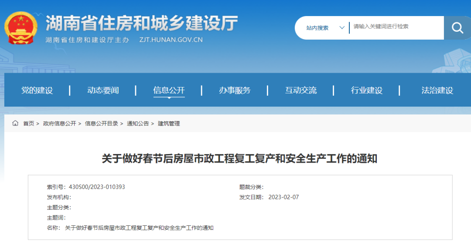Click the magnifying glass search button
471x245 pixels.
pyautogui.click(x=457, y=28)
